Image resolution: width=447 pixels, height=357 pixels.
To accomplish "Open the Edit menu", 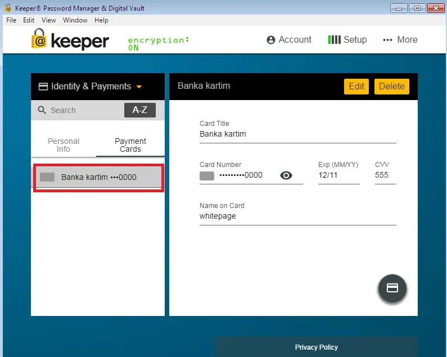I will coord(29,20).
